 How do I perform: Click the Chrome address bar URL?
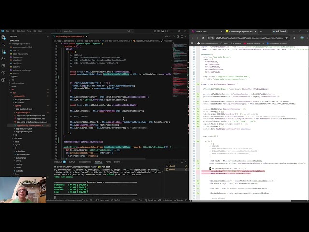coord(249,38)
